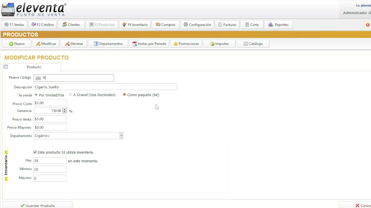Viewport: 371px width, 208px height.
Task: Open the Promociones section
Action: pos(186,44)
